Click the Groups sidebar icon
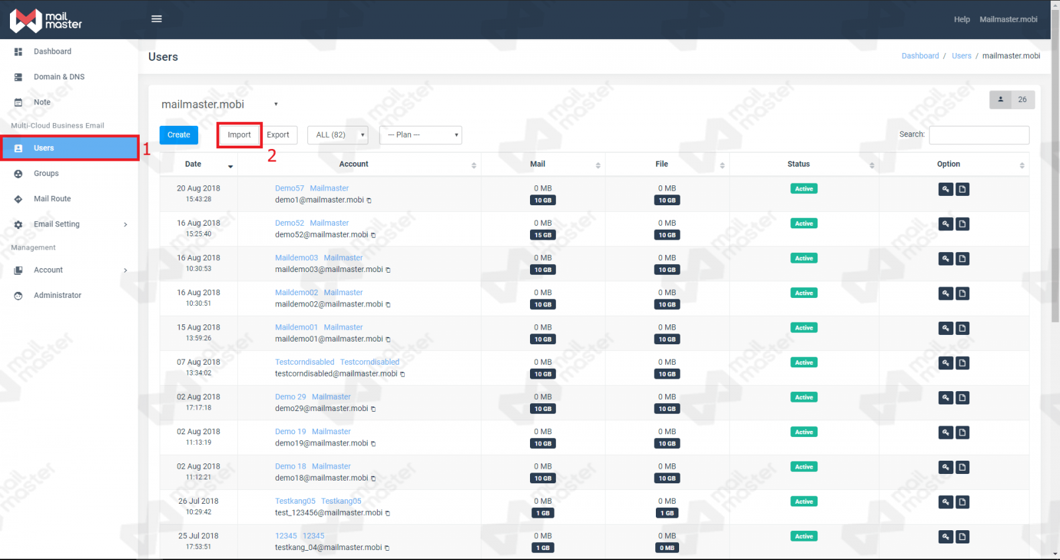Screen dimensions: 1060x560 pyautogui.click(x=19, y=173)
